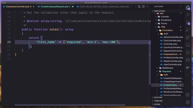The width and height of the screenshot is (193, 108).
Task: Open the Accounts menu icon
Action: pyautogui.click(x=188, y=95)
